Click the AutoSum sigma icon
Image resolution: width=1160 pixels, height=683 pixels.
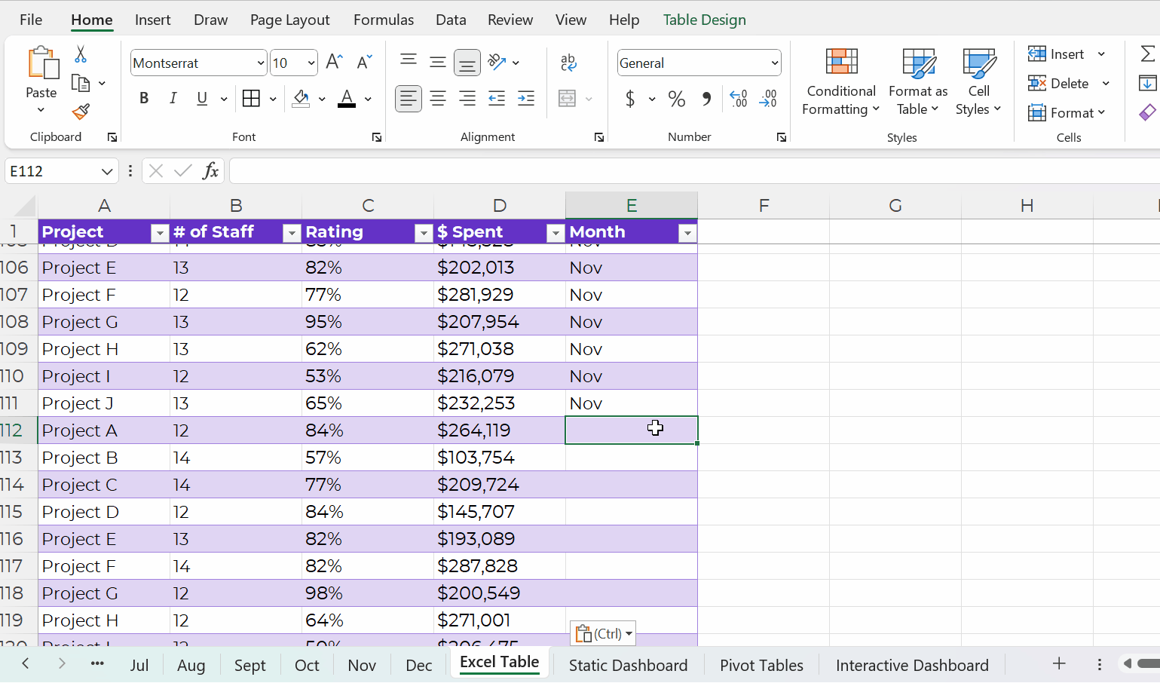[1147, 54]
